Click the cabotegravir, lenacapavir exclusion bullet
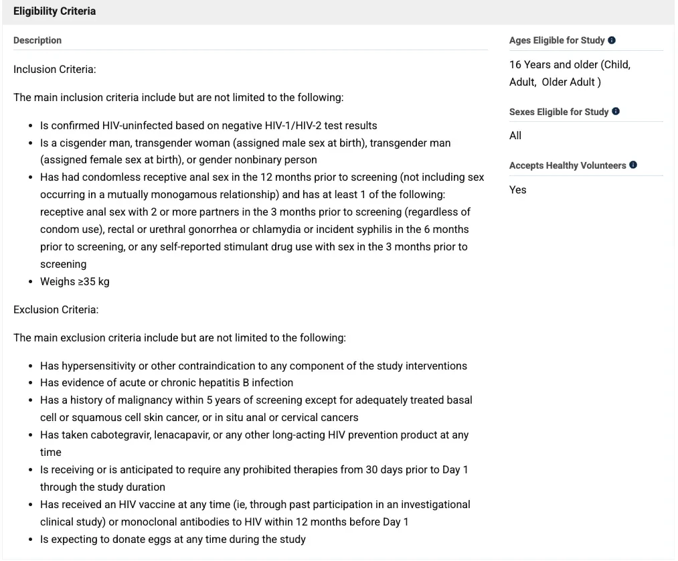The image size is (678, 561). 254,443
